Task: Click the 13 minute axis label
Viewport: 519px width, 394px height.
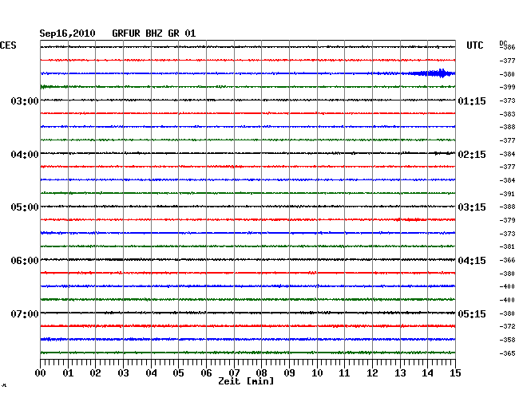Action: (400, 373)
